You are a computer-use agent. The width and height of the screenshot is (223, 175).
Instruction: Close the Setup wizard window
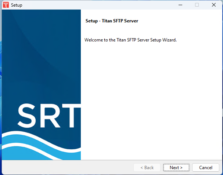click(213, 5)
